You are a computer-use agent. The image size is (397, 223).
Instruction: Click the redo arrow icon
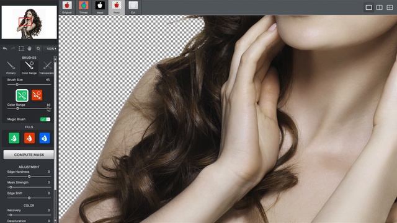pos(12,48)
